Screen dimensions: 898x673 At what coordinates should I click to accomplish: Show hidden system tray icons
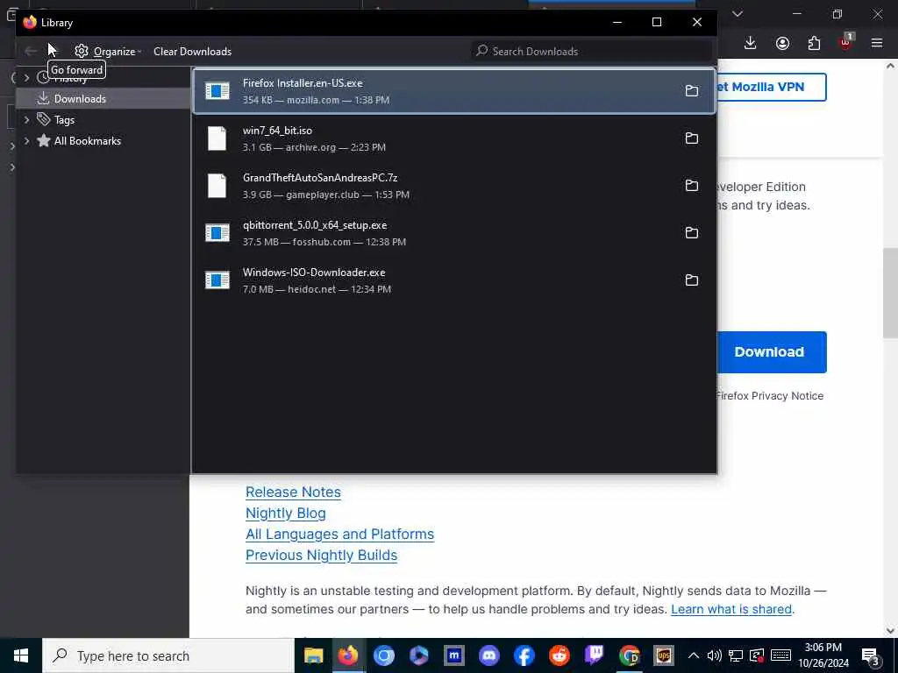693,655
